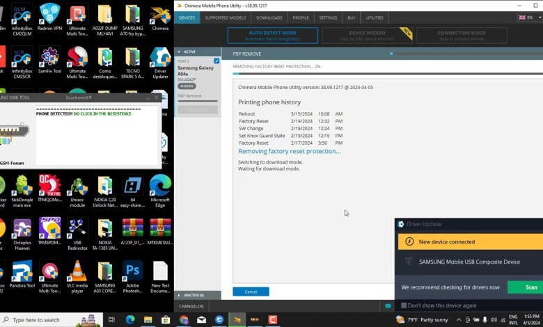Open the EN language dropdown

tap(530, 17)
